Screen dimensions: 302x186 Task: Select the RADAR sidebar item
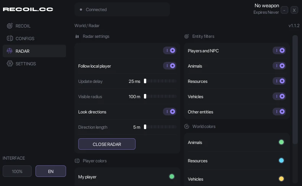click(x=34, y=51)
